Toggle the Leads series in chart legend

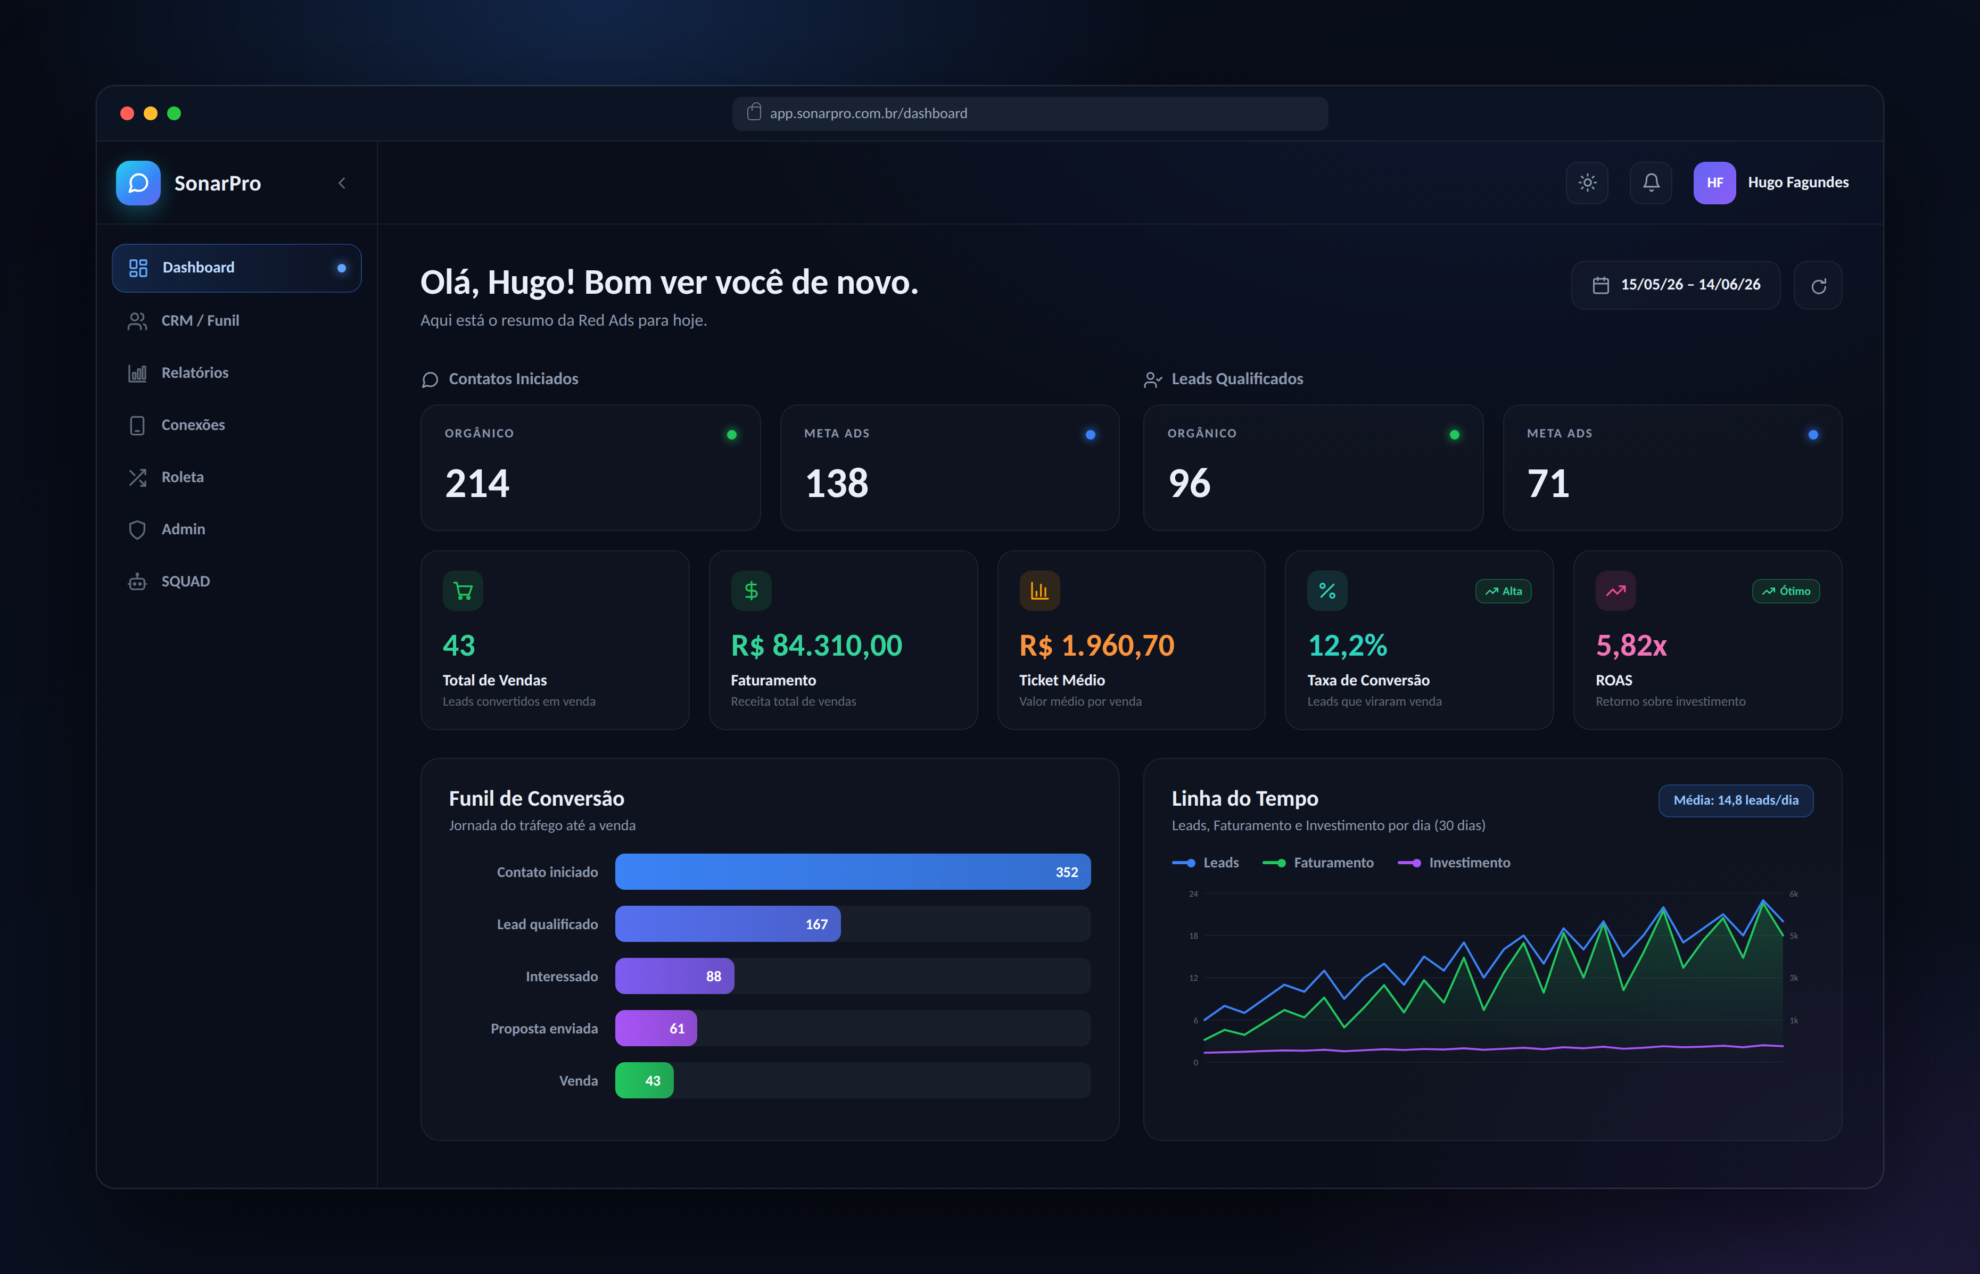1206,863
